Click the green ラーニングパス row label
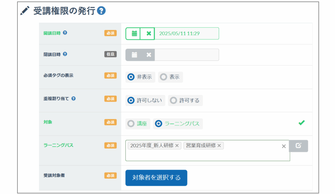The width and height of the screenshot is (335, 194). pos(58,145)
